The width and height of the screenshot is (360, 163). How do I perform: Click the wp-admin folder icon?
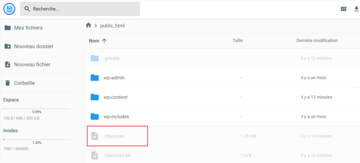click(95, 77)
